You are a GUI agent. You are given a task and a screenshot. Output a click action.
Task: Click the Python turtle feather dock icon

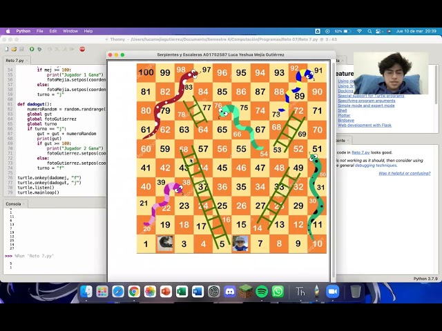pyautogui.click(x=317, y=292)
